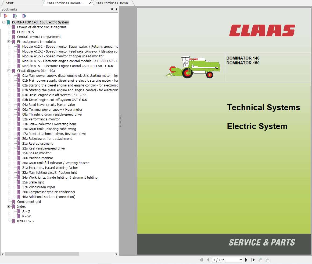This screenshot has width=312, height=264.
Task: Pin the Bookmarks panel with the side arrow
Action: [x=116, y=9]
